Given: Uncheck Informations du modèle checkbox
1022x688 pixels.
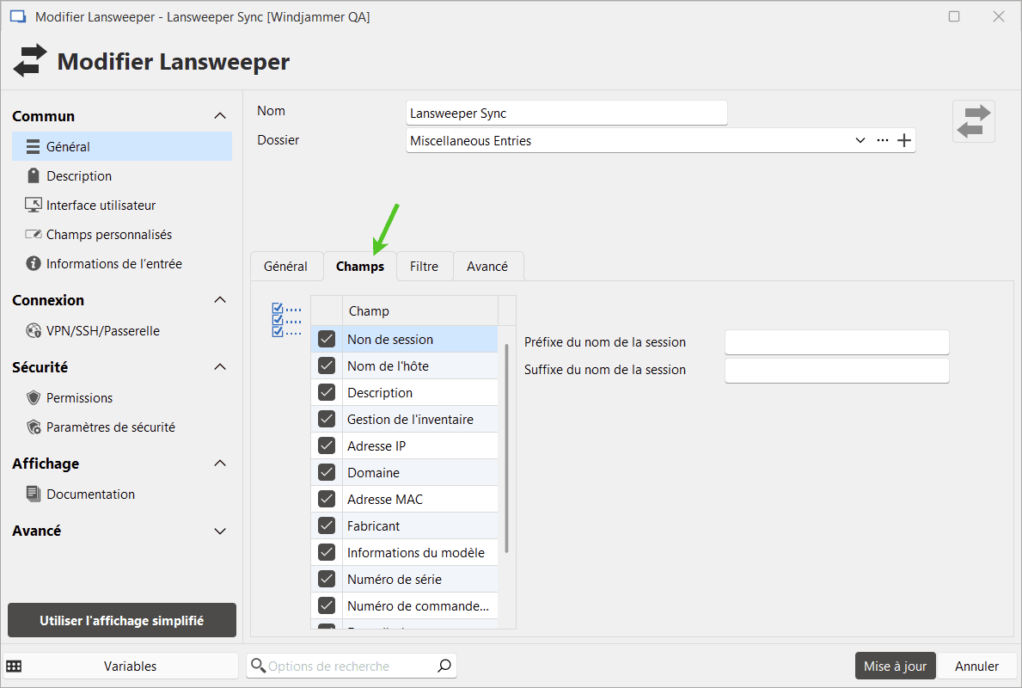Looking at the screenshot, I should coord(327,553).
